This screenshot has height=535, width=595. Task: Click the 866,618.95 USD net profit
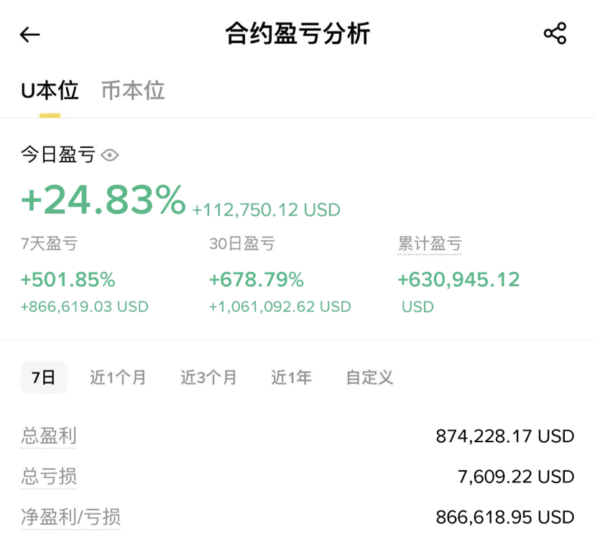[x=504, y=517]
